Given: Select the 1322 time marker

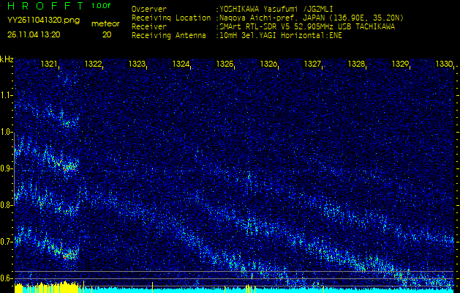Looking at the screenshot, I should (94, 64).
